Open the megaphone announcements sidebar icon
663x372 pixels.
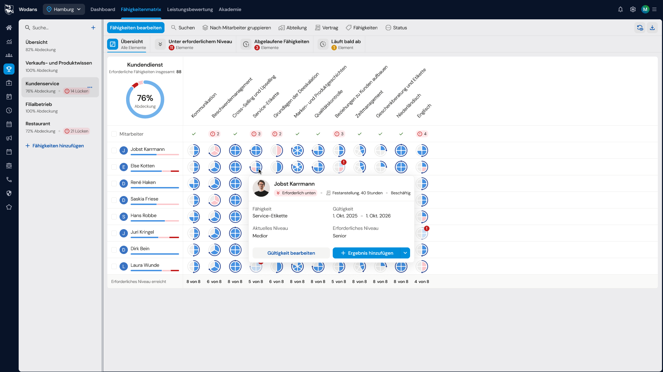point(9,138)
